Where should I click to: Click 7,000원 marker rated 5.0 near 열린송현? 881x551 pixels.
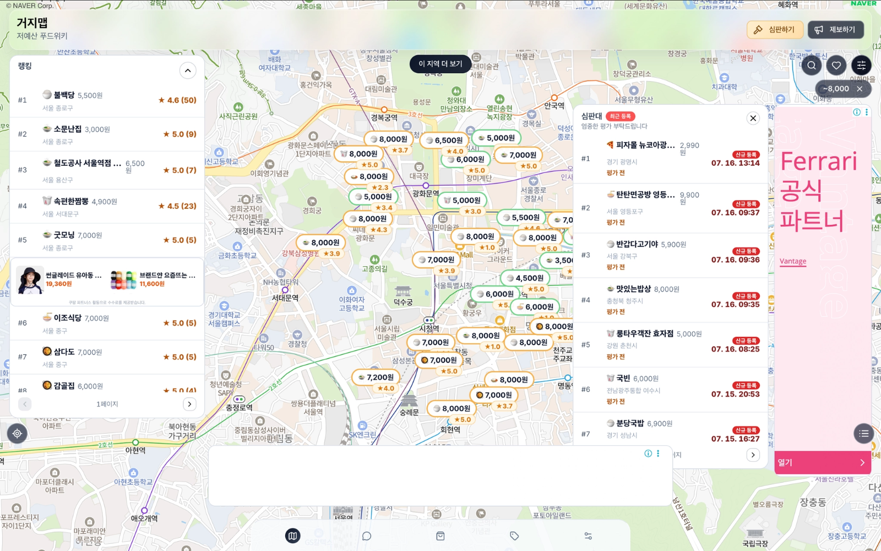coord(518,155)
